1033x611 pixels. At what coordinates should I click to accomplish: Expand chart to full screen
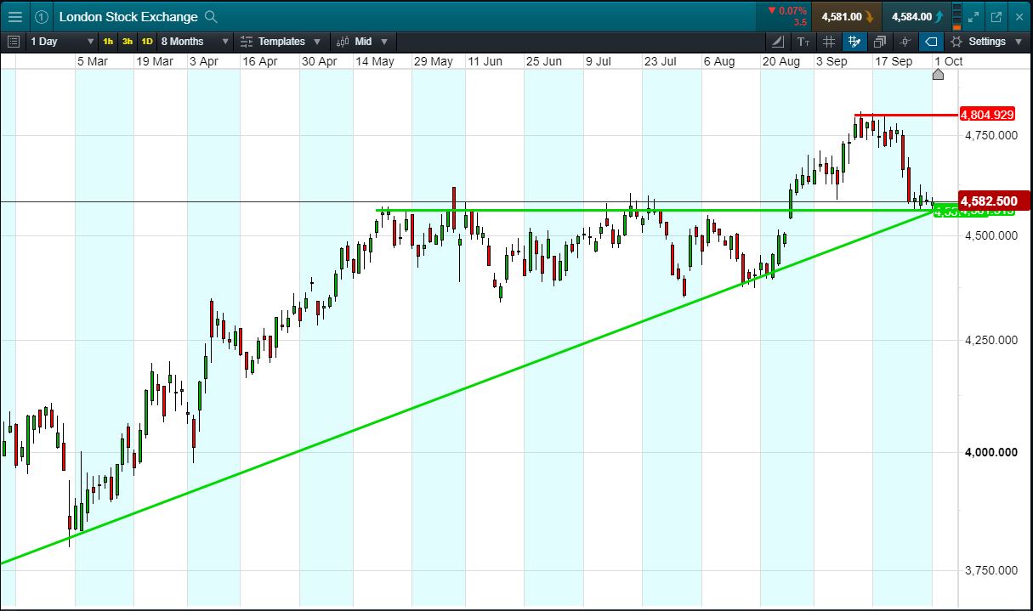(x=974, y=17)
